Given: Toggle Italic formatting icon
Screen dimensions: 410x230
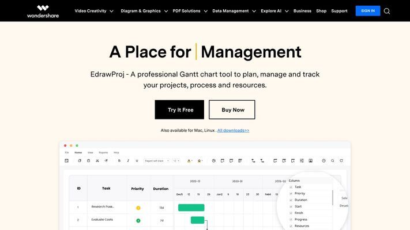Looking at the screenshot, I should coord(128,160).
